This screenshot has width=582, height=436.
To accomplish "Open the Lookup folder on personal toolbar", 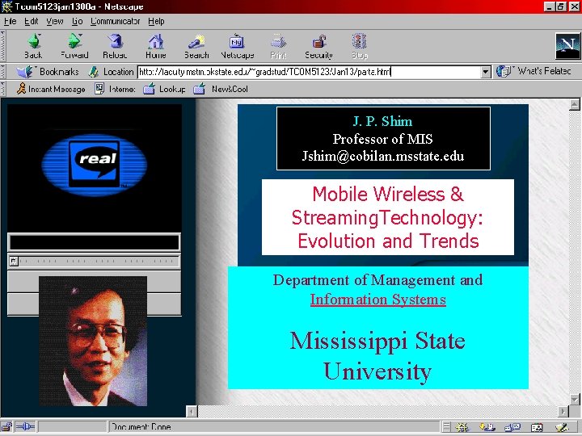I will point(164,89).
